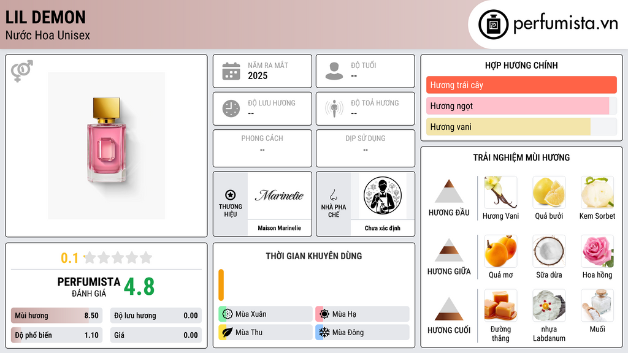
Task: Click the perfumer illustration avatar
Action: pos(383,195)
